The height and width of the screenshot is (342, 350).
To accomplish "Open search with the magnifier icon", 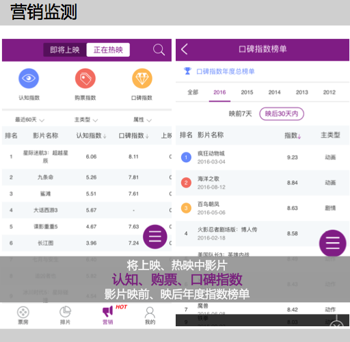I will 159,50.
